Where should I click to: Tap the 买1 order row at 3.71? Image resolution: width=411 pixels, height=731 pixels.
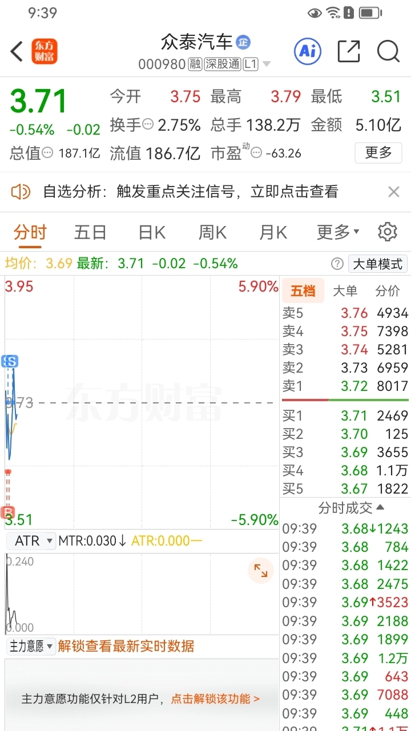pyautogui.click(x=345, y=415)
